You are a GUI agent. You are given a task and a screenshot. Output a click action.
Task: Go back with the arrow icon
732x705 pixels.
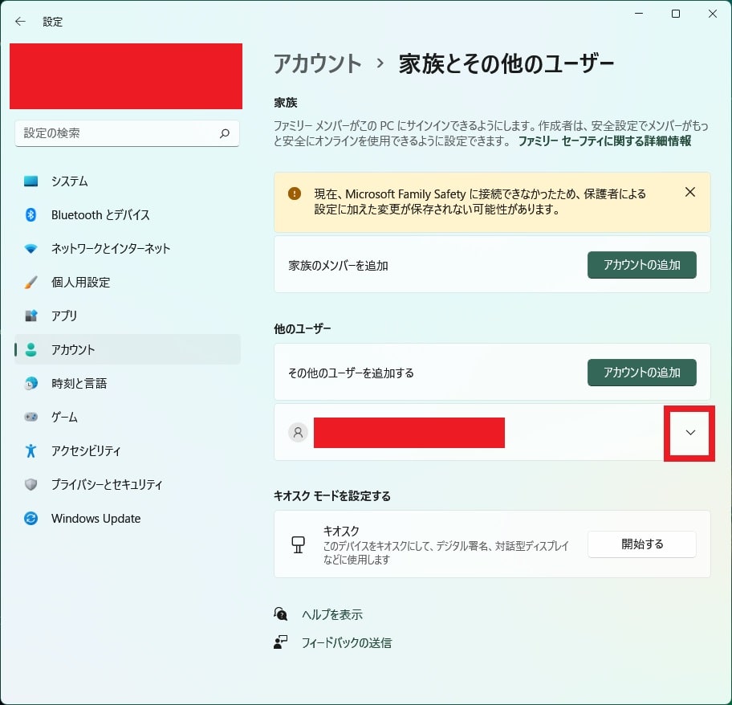click(x=20, y=22)
